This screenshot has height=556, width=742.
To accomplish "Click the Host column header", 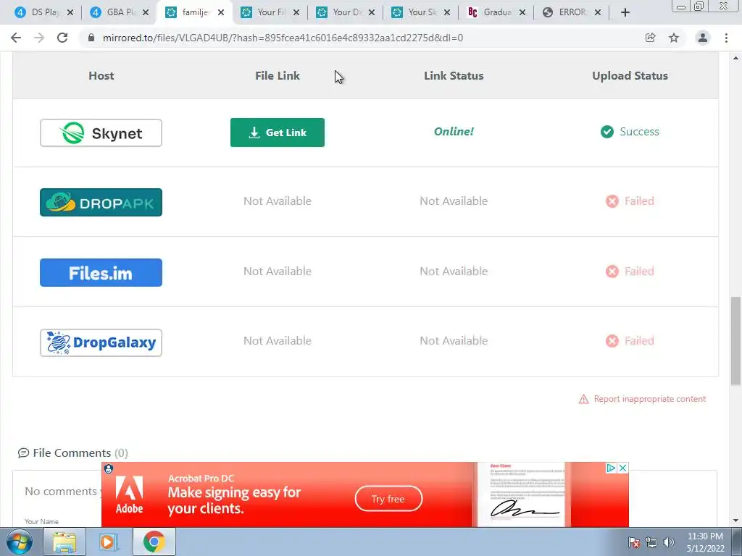I will click(101, 75).
